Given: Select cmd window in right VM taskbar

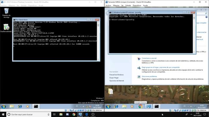Looking at the screenshot, I should pyautogui.click(x=157, y=106).
